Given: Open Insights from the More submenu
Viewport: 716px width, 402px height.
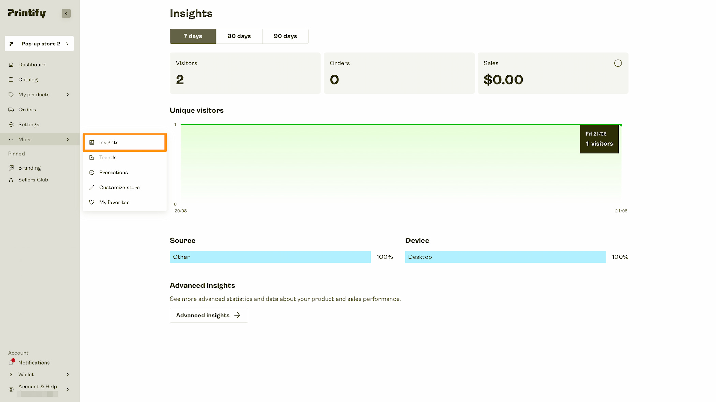Looking at the screenshot, I should click(125, 142).
